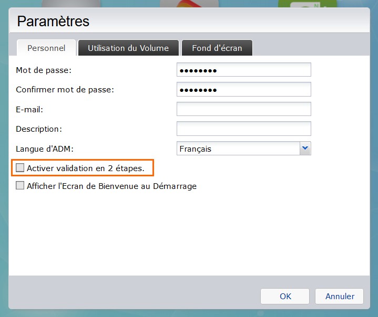Toggle the Afficher l'Ecran de Bienvenue checkbox
The image size is (378, 317).
[21, 186]
